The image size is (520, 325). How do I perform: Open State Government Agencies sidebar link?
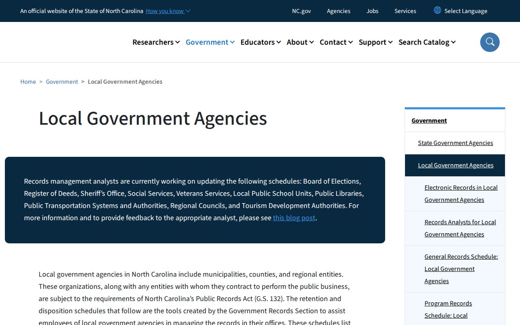[455, 143]
